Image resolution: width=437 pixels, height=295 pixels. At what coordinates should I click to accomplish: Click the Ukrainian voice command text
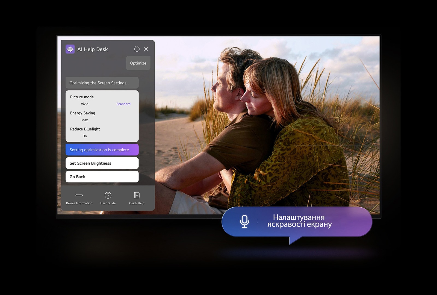(x=299, y=221)
